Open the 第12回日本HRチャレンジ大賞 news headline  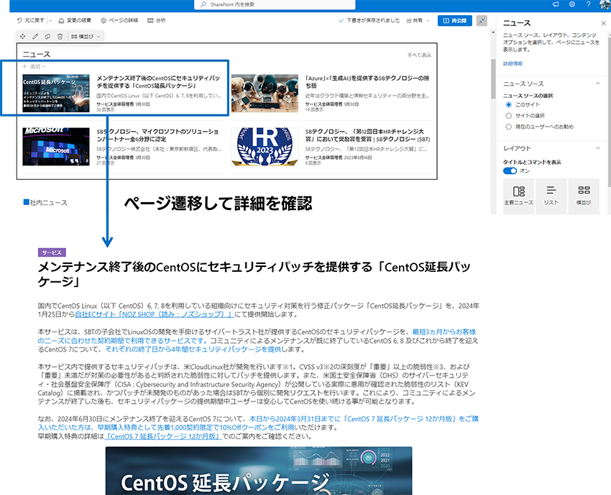click(367, 135)
